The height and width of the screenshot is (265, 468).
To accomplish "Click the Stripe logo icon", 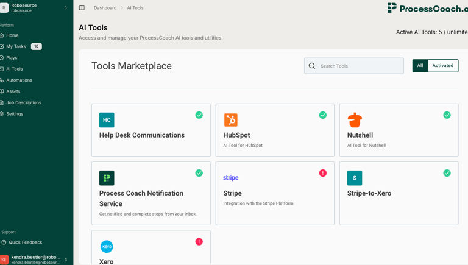I will [x=231, y=178].
